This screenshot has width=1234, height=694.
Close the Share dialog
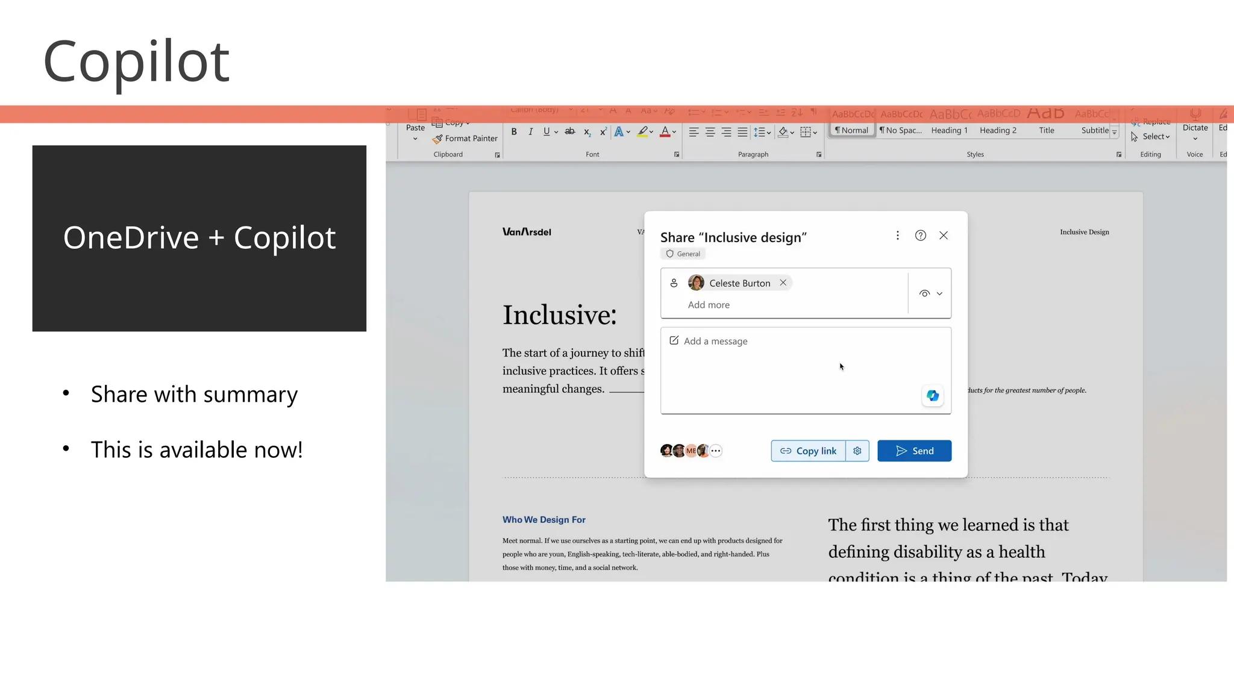coord(944,236)
